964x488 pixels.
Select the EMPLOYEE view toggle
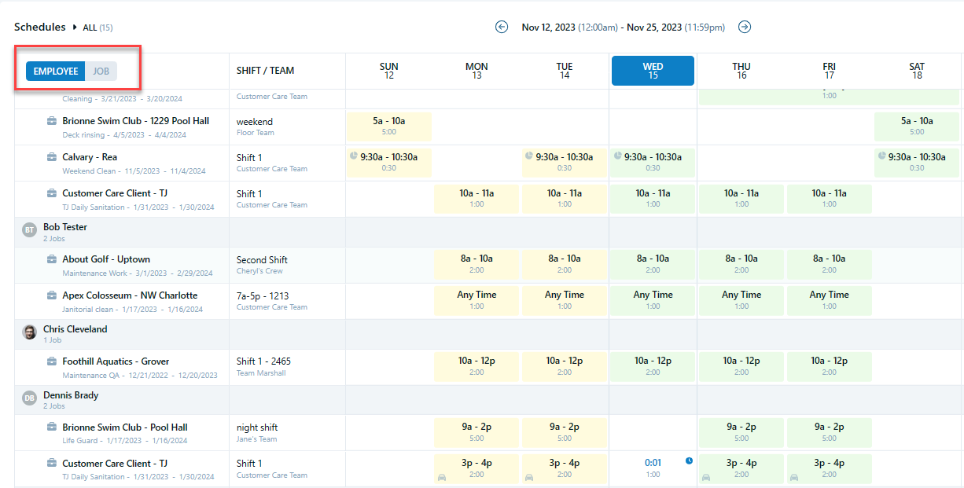[55, 71]
